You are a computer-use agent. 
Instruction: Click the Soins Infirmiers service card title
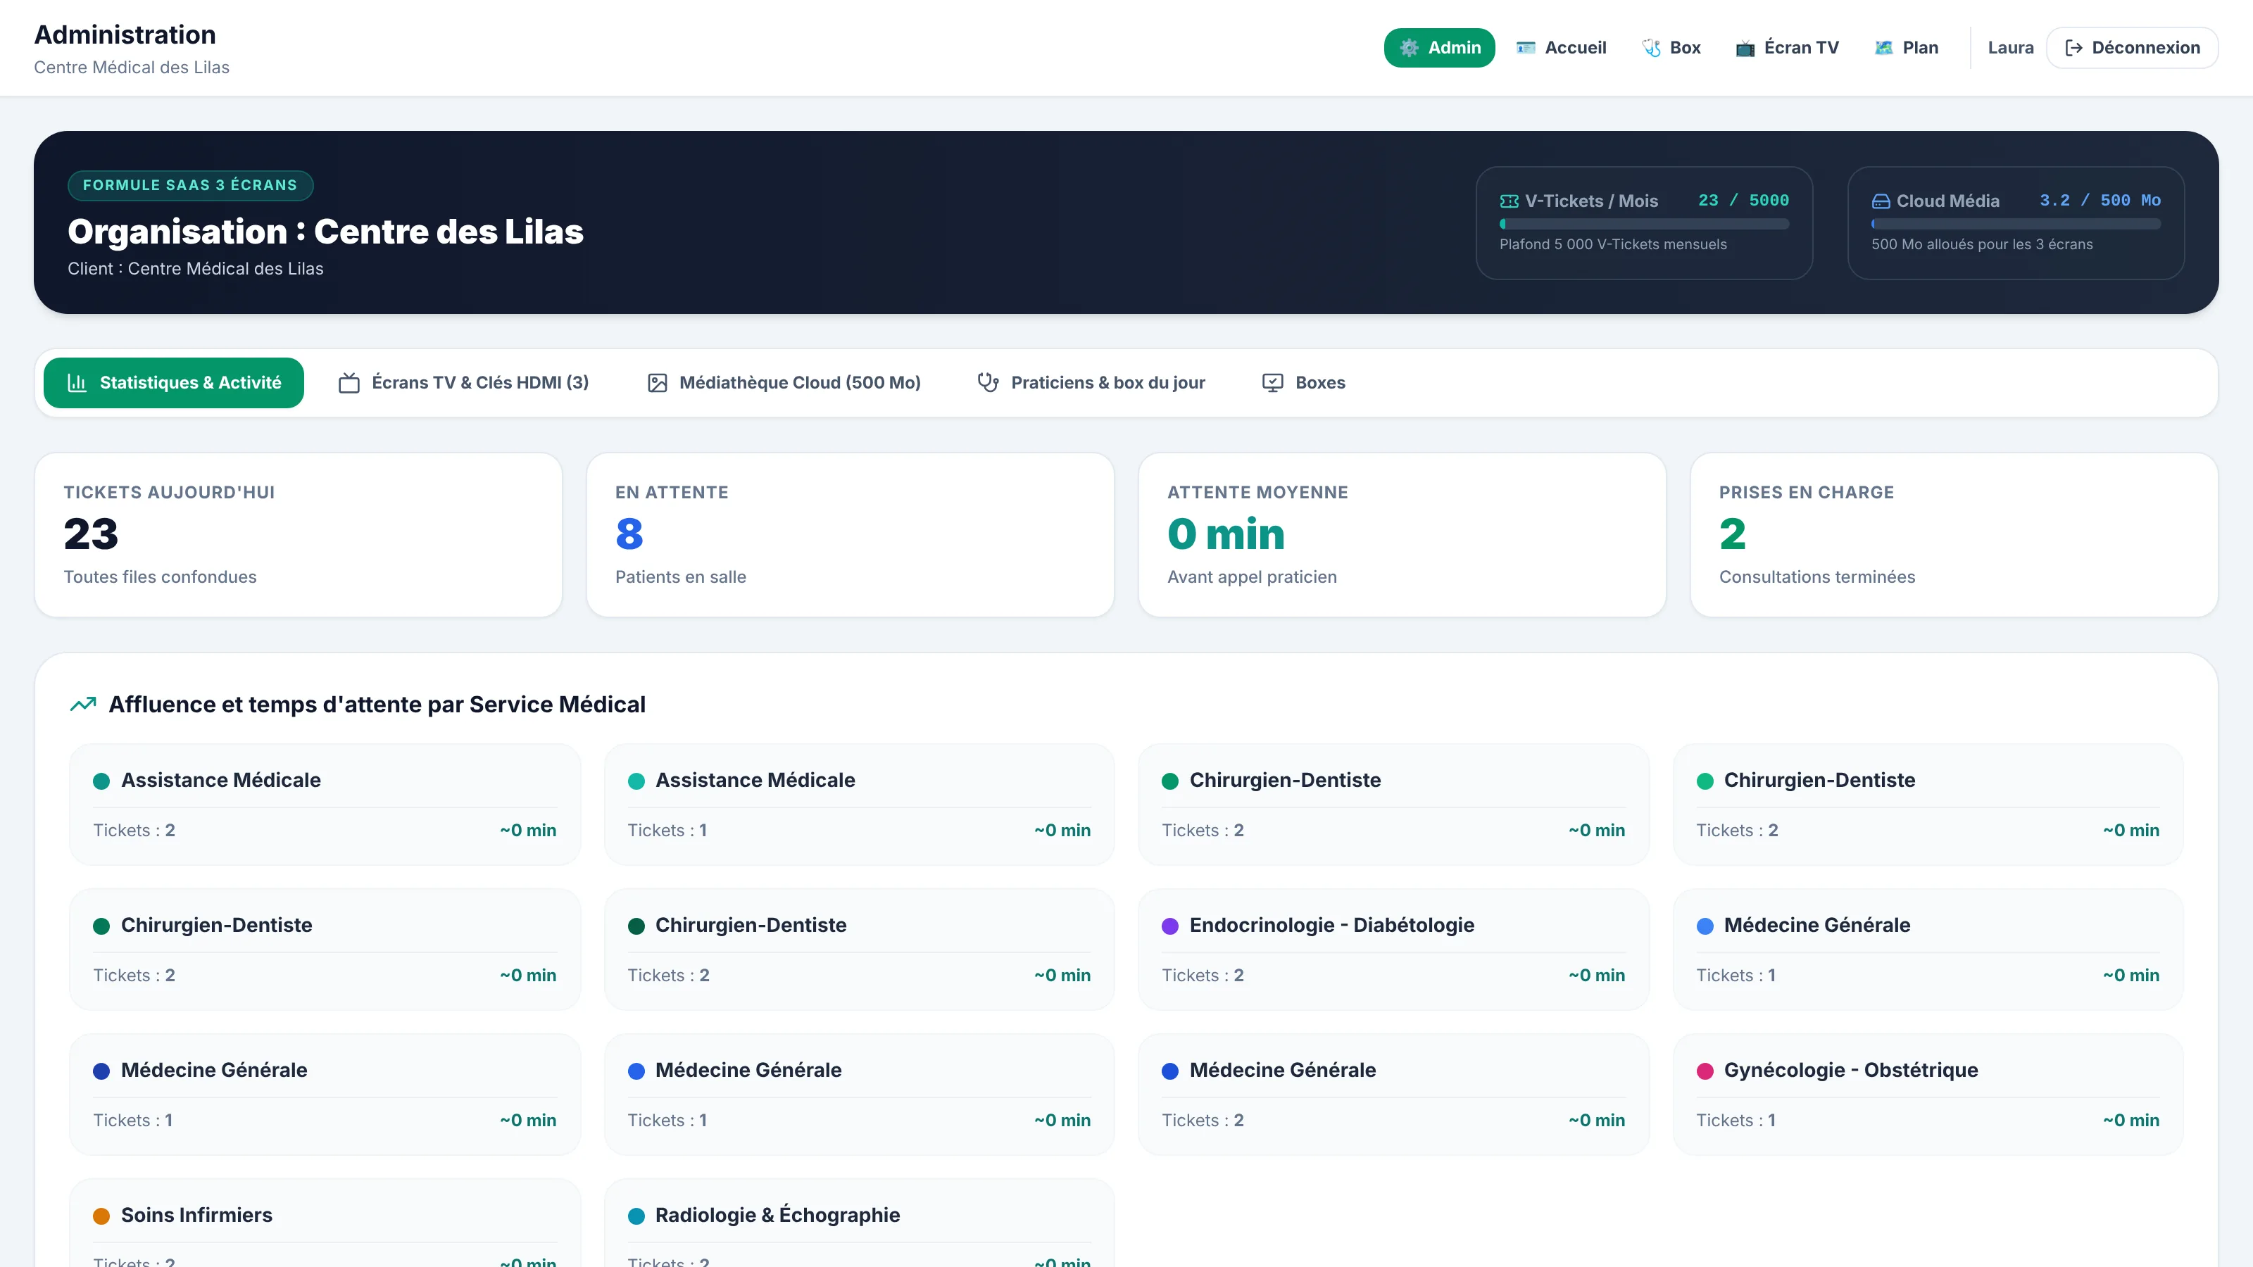coord(197,1216)
